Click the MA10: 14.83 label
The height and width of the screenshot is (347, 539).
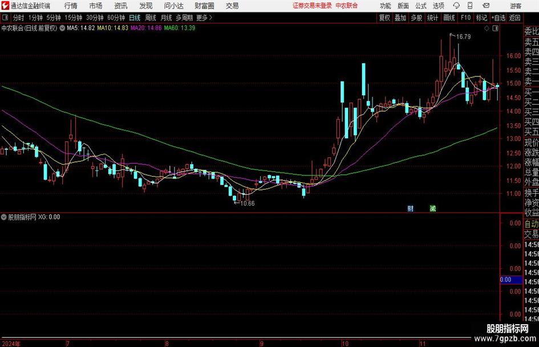pyautogui.click(x=113, y=28)
